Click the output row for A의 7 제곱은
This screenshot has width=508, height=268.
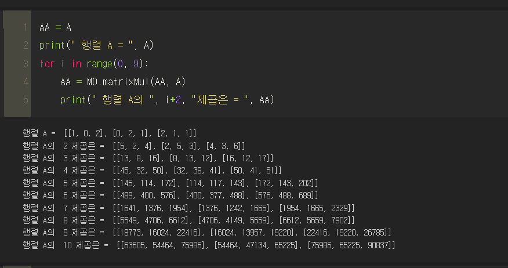[x=188, y=208]
